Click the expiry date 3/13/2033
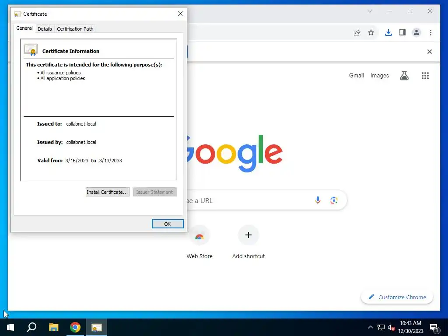 click(x=111, y=161)
